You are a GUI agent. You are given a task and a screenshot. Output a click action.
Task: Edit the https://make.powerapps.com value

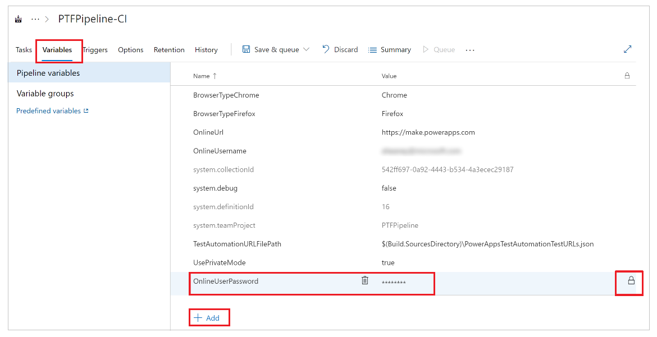tap(428, 132)
